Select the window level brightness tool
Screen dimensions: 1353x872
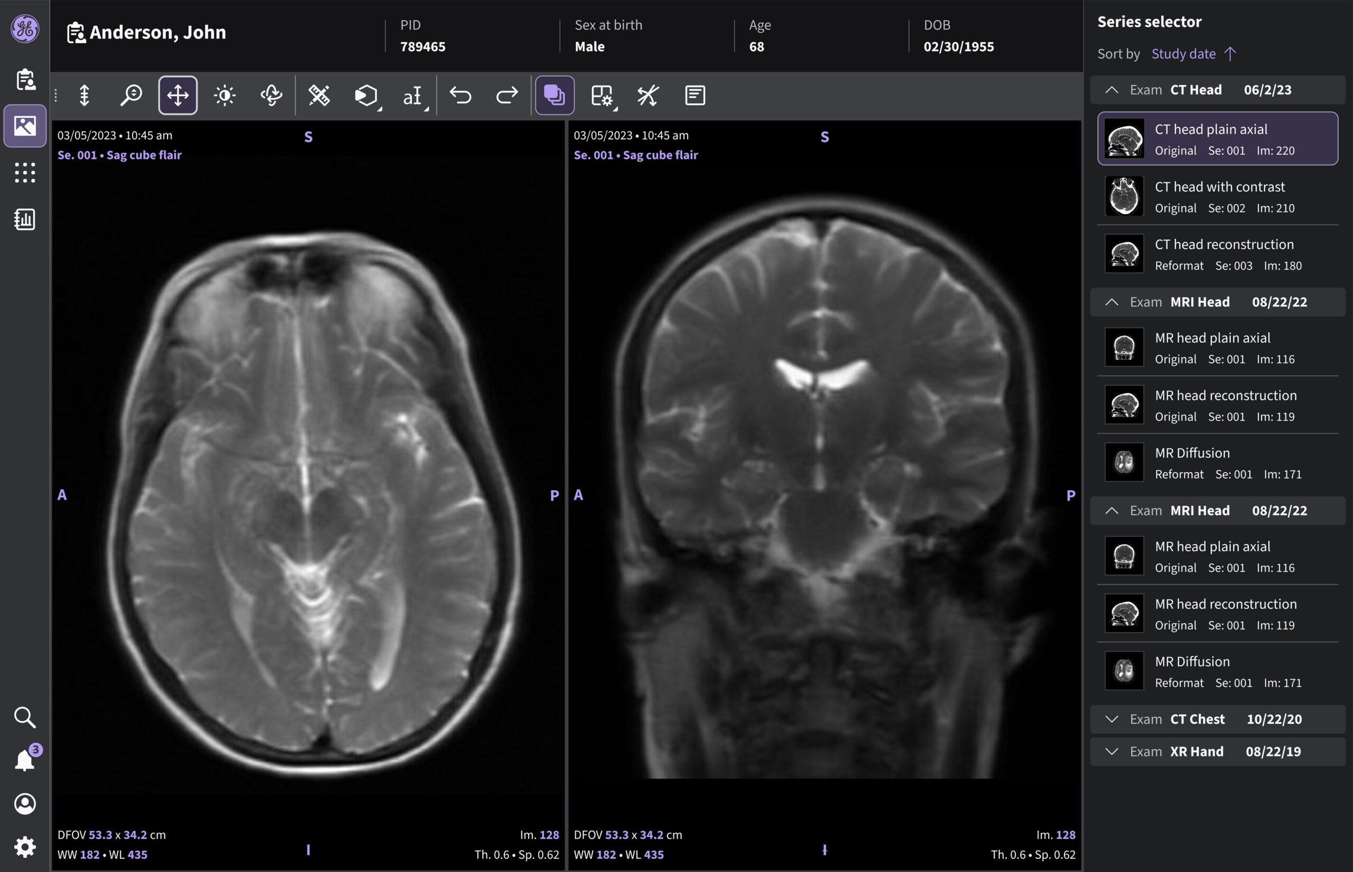(x=225, y=95)
